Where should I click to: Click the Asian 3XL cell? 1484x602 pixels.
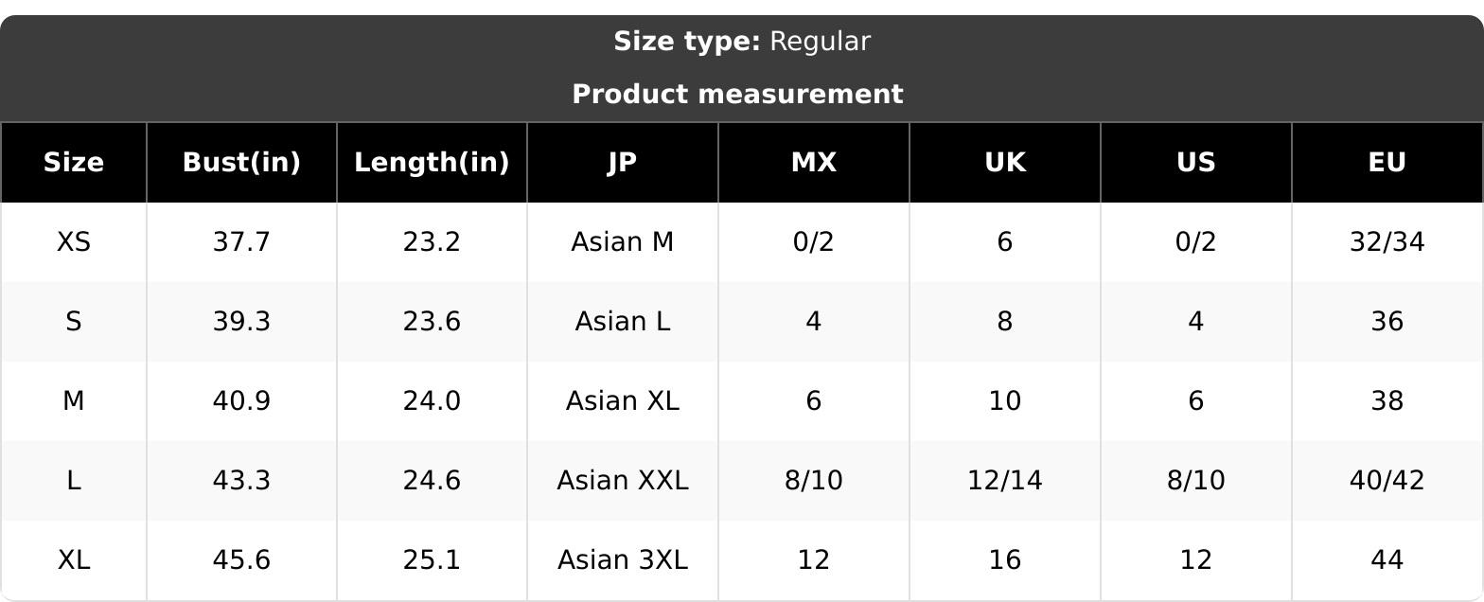(623, 560)
